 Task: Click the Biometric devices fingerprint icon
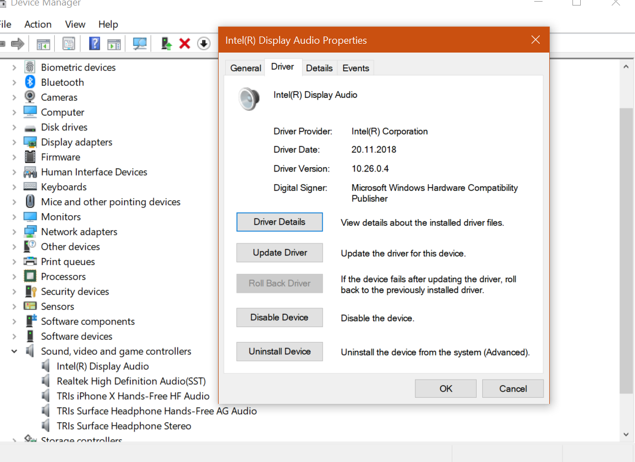tap(30, 67)
